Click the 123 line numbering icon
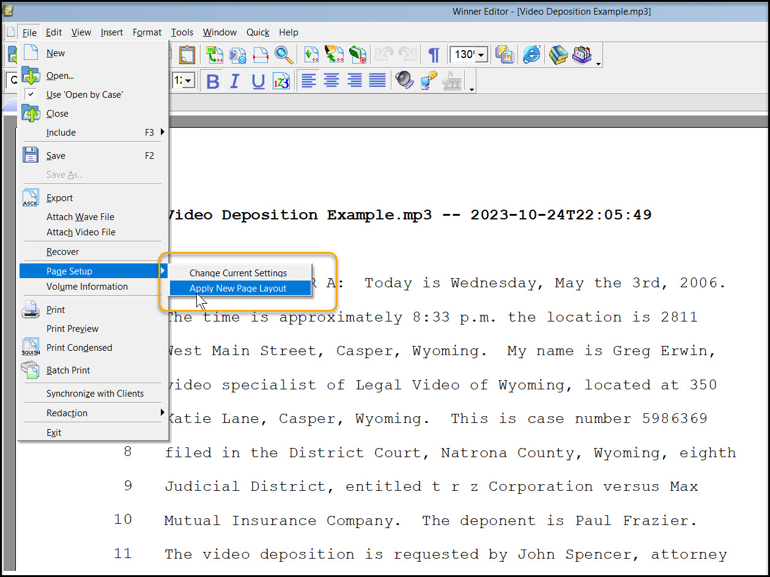Image resolution: width=770 pixels, height=577 pixels. click(x=281, y=81)
